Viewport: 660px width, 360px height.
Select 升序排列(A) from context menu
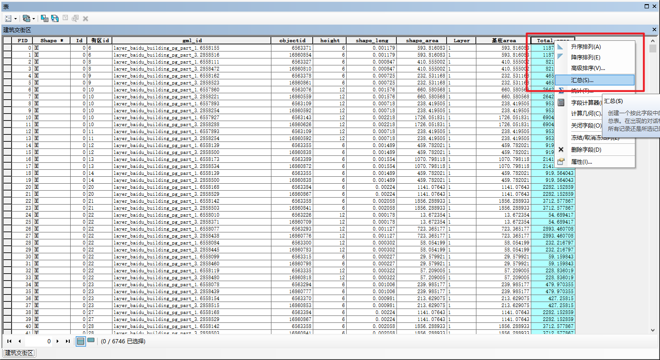(586, 47)
